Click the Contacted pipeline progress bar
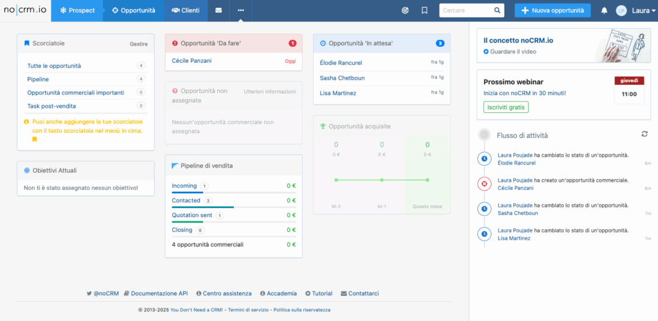658x321 pixels. coord(202,207)
